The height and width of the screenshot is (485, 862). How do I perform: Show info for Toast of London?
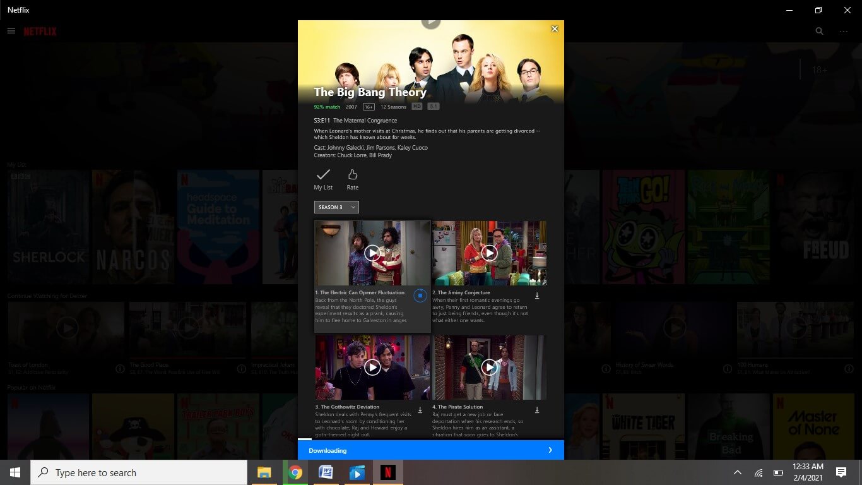[x=120, y=369]
